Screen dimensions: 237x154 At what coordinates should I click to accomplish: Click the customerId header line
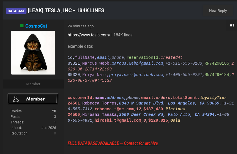click(147, 98)
